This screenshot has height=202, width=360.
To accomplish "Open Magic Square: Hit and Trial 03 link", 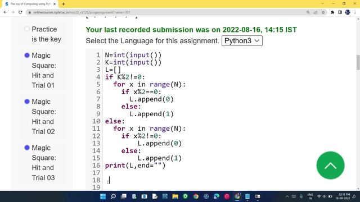I will [44, 163].
